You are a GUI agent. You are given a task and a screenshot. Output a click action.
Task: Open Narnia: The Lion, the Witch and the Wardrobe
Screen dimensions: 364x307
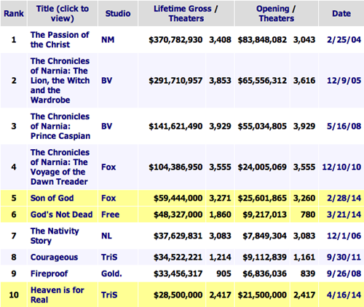pyautogui.click(x=60, y=80)
